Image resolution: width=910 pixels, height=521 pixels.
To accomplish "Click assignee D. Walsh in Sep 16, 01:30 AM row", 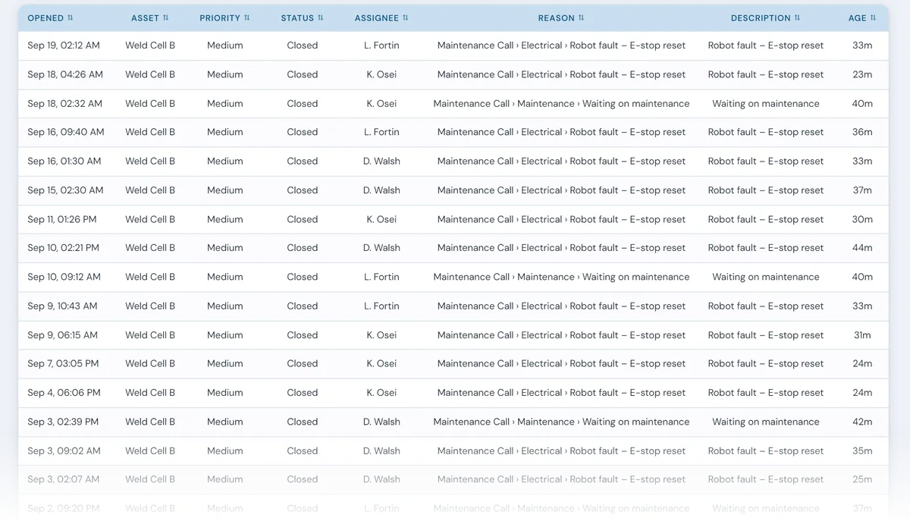I will (x=381, y=161).
